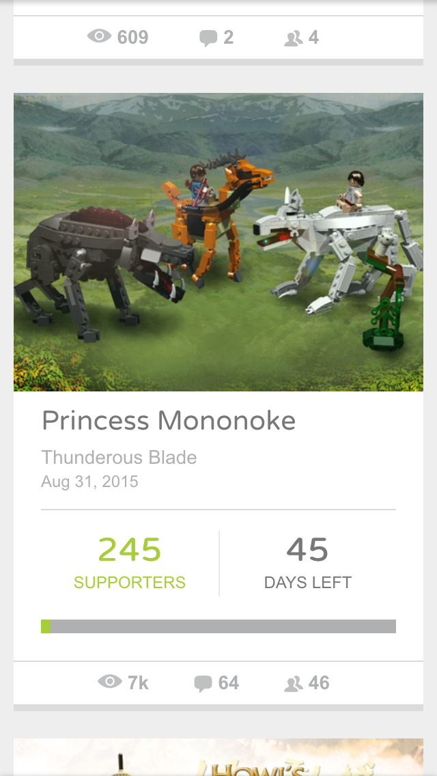The image size is (437, 776).
Task: Click the 7k views count
Action: click(137, 683)
